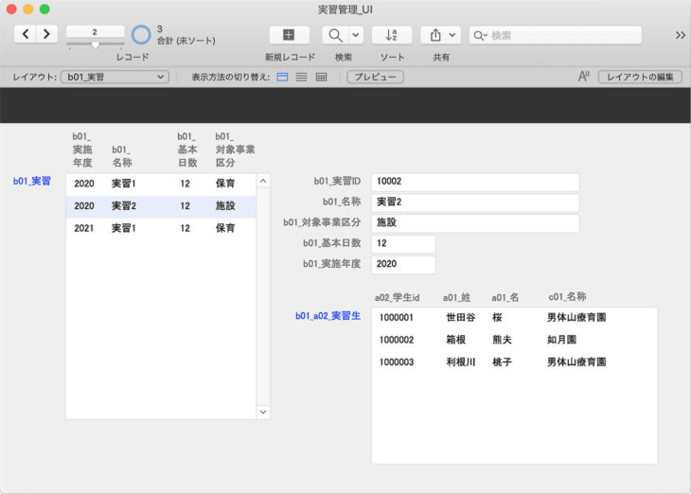Open the share (共有) toolbar icon

pos(435,35)
